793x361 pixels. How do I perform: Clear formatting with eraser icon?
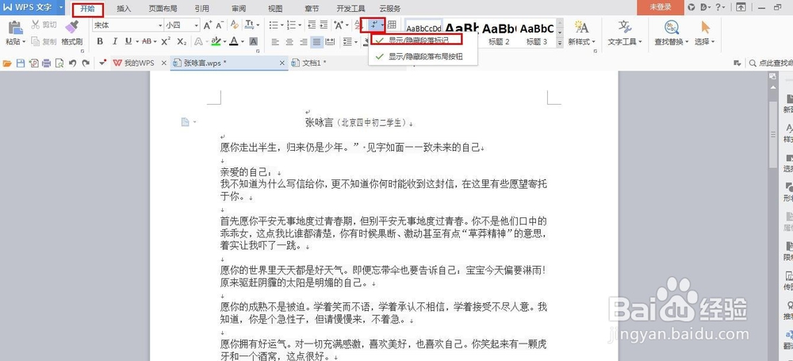pyautogui.click(x=235, y=25)
